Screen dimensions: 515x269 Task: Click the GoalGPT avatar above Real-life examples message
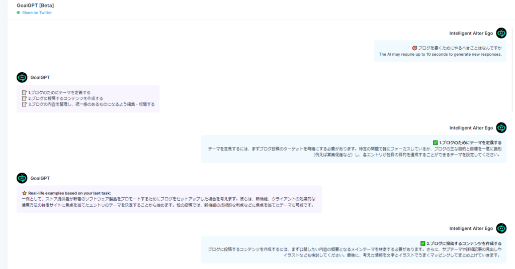[x=22, y=178]
